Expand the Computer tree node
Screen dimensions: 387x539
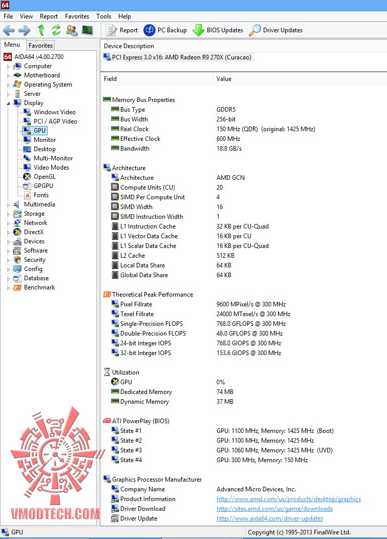(8, 66)
